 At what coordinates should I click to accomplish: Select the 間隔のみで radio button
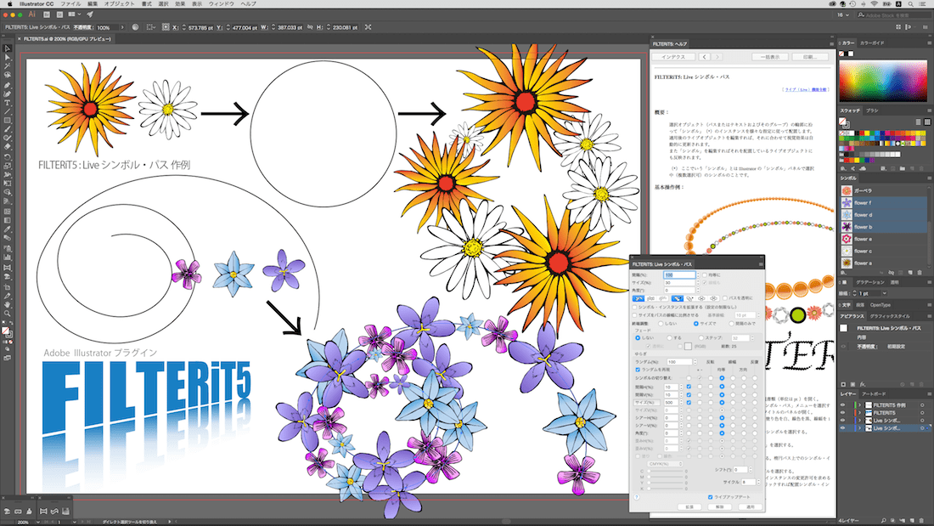731,323
